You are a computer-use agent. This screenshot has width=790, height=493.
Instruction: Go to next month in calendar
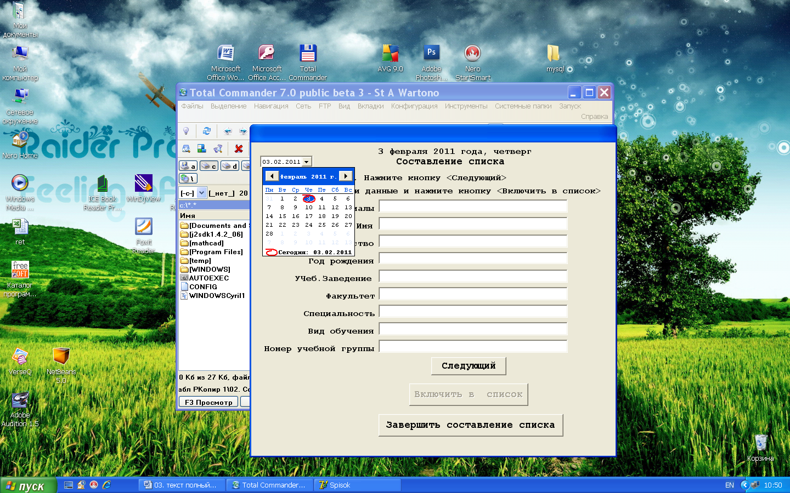click(346, 176)
